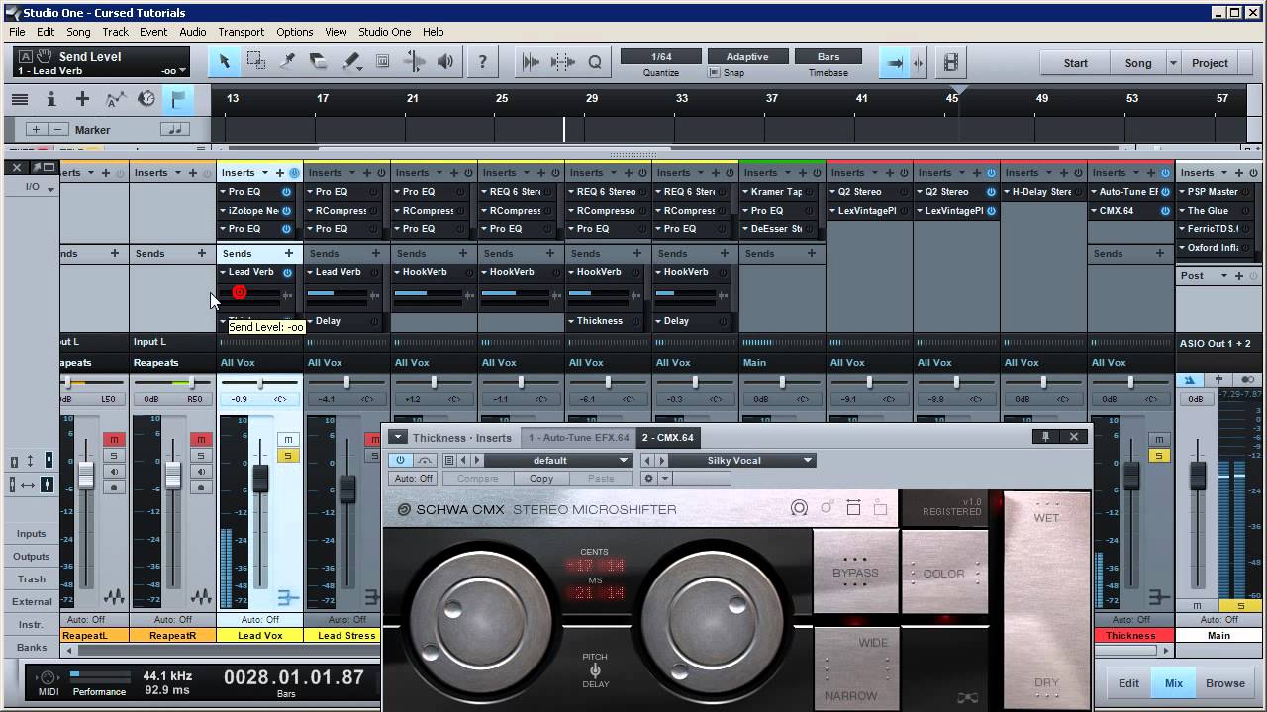Toggle autoscroll arrow button in toolbar
Viewport: 1267px width, 712px height.
click(895, 62)
